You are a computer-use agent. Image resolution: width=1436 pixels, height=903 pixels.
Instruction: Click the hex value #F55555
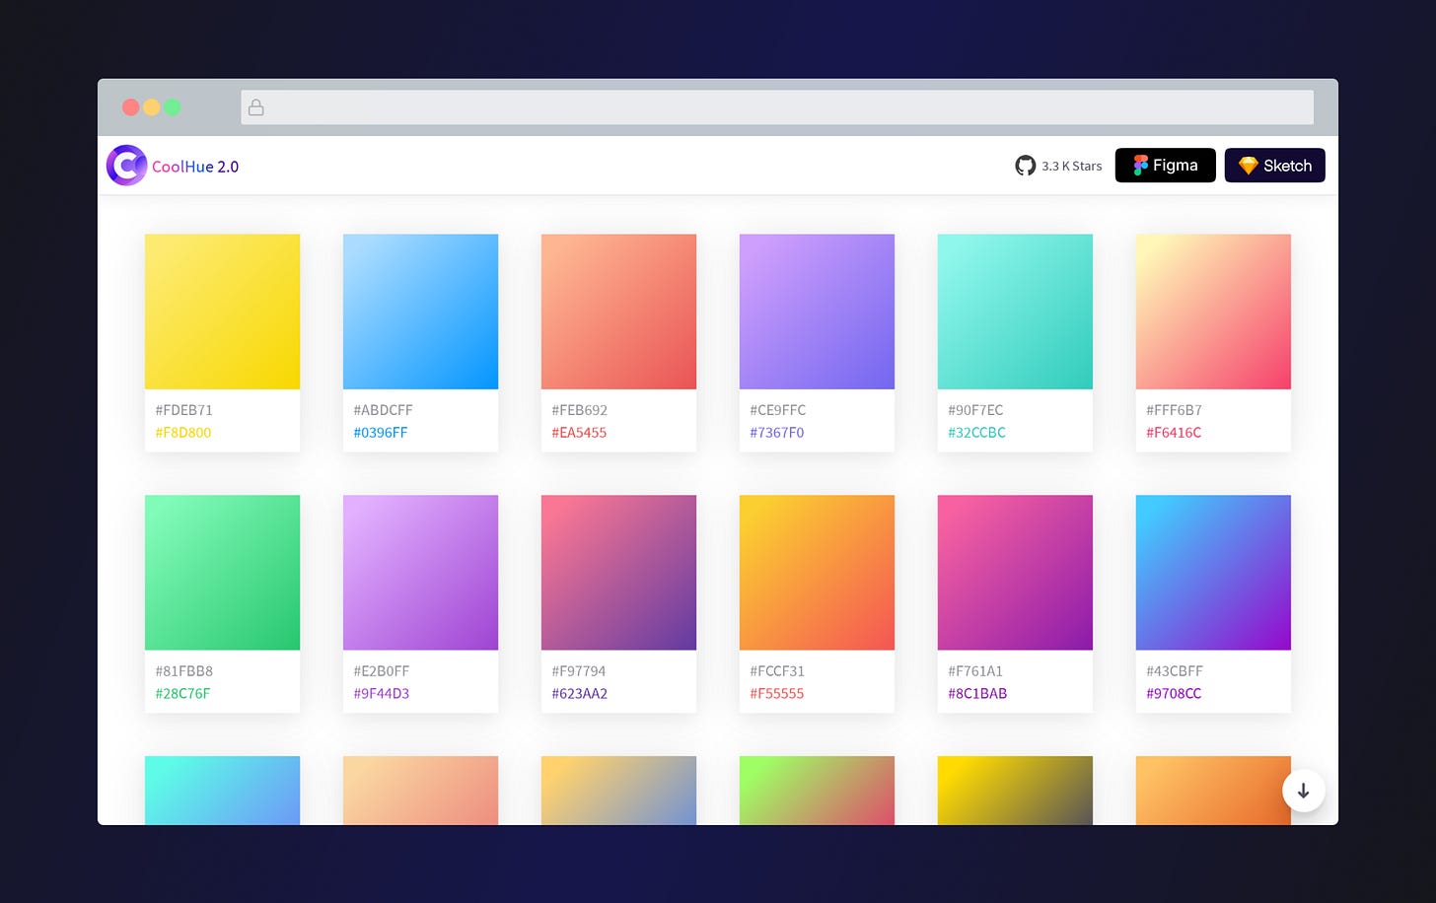pyautogui.click(x=777, y=694)
